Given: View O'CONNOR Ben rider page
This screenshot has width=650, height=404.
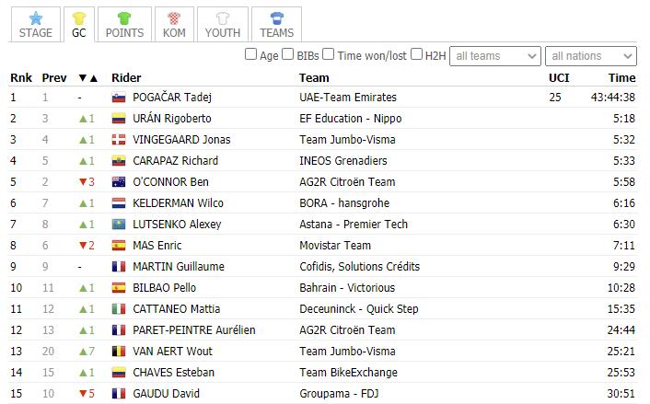Looking at the screenshot, I should [x=171, y=182].
